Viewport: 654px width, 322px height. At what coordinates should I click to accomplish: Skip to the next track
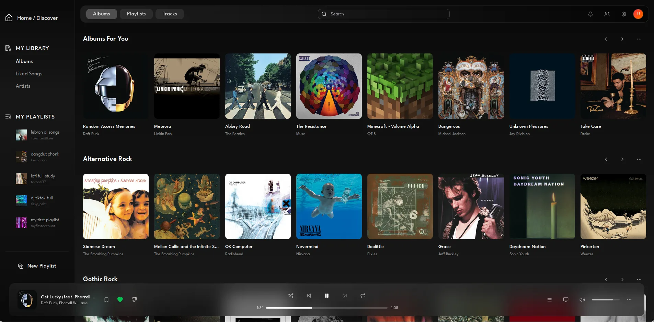pyautogui.click(x=345, y=296)
